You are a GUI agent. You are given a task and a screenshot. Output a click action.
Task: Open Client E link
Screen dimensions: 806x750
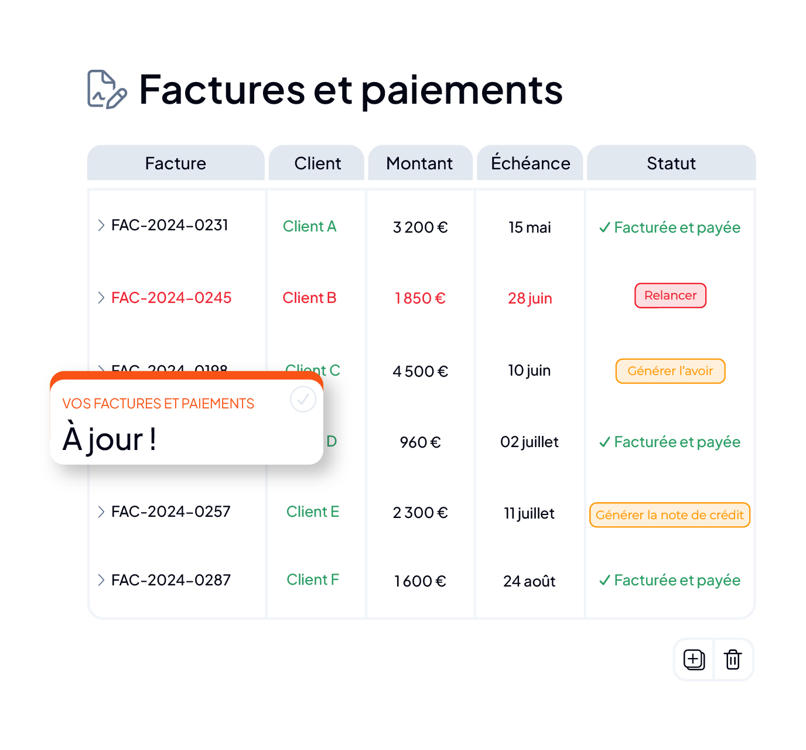(313, 512)
